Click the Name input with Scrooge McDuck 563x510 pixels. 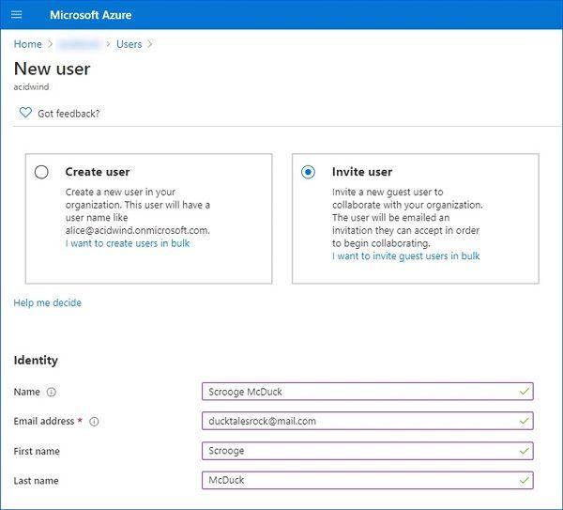click(367, 392)
